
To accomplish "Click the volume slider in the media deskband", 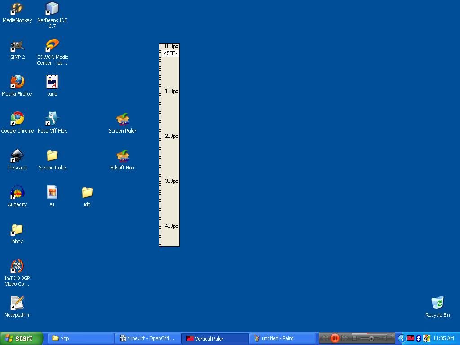I will coord(372,338).
